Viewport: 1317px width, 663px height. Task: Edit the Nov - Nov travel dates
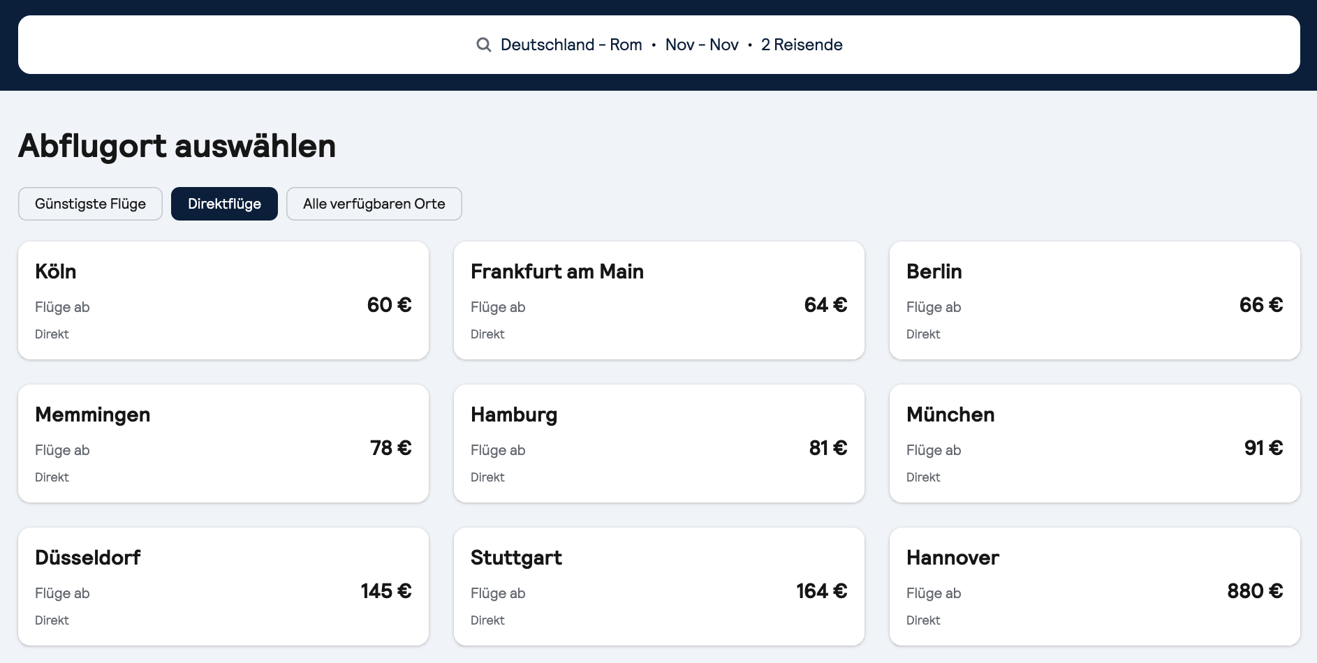point(702,45)
